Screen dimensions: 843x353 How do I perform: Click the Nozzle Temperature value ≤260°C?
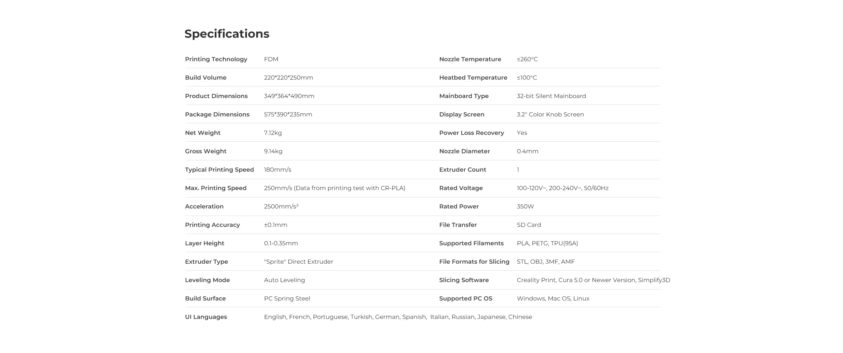(x=527, y=59)
